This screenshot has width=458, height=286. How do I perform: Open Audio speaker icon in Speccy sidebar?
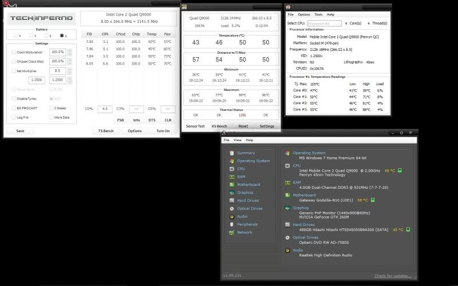tap(232, 217)
